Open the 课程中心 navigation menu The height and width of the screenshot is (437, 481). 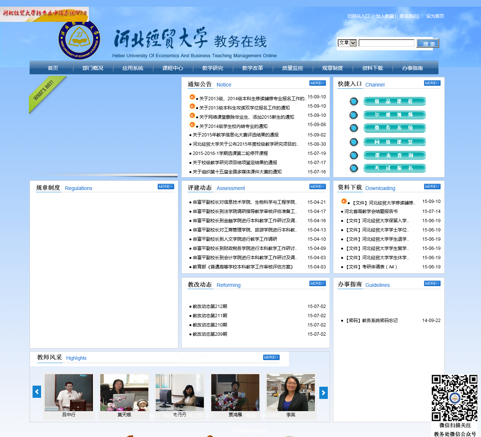click(173, 68)
